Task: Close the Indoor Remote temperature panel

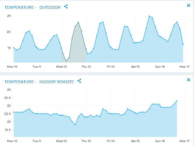Action: pyautogui.click(x=188, y=80)
